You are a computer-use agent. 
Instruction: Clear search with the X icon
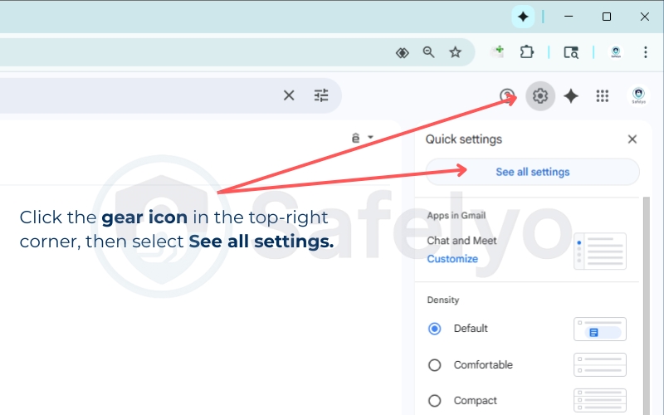289,95
